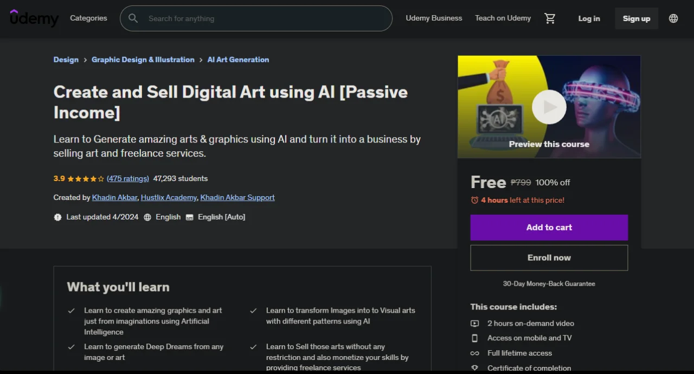Open Khadin Akbar Support link
694x374 pixels.
(x=237, y=198)
